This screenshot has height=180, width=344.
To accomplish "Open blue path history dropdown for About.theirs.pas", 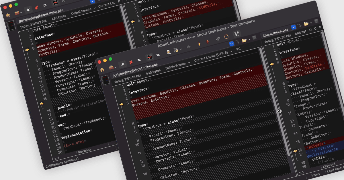I will tap(294, 27).
